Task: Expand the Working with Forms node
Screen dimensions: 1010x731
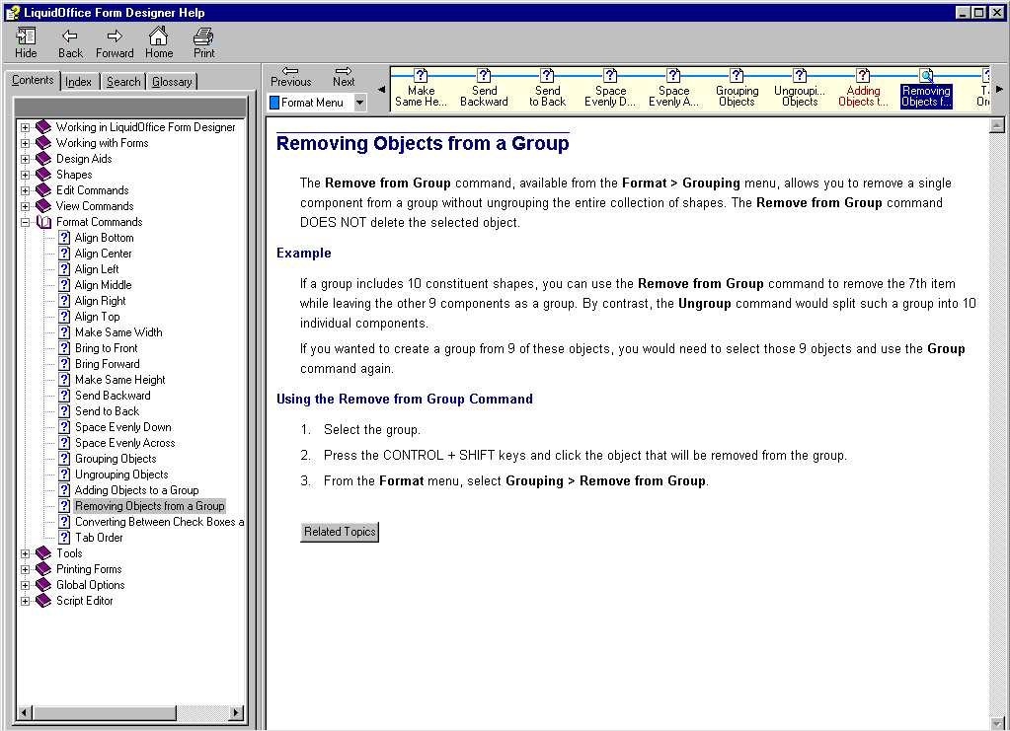Action: click(25, 143)
